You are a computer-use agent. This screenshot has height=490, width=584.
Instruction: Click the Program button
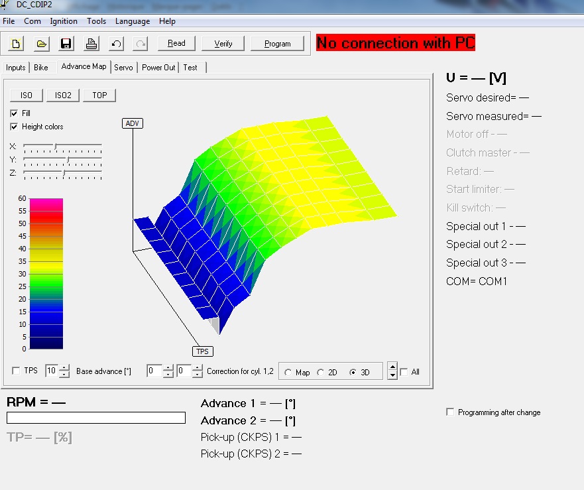tap(277, 44)
